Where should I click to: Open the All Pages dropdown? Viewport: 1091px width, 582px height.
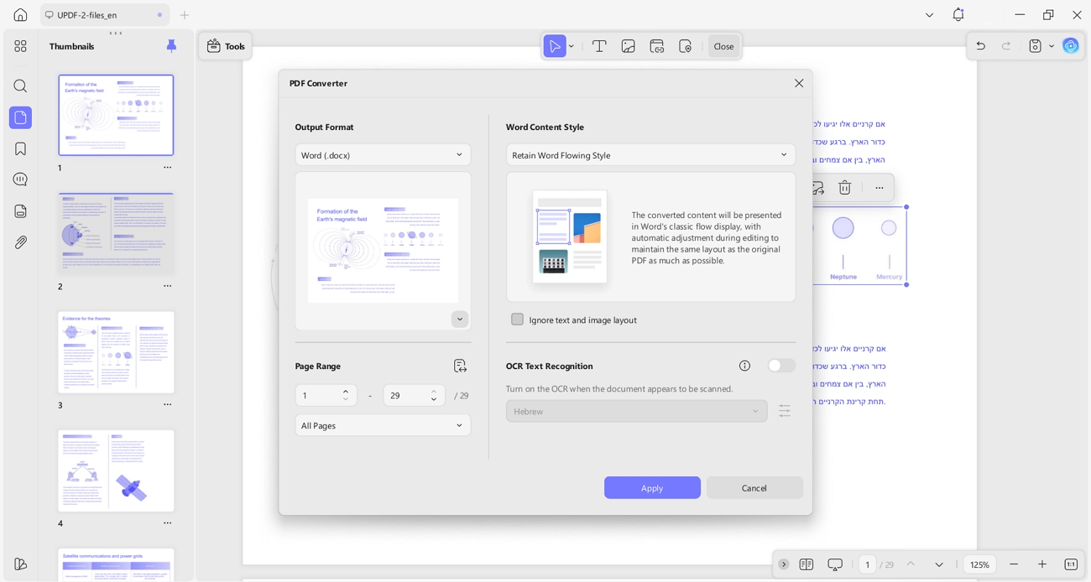pos(383,425)
